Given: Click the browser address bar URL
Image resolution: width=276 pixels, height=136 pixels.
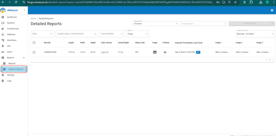Looking at the screenshot, I should (120, 2).
